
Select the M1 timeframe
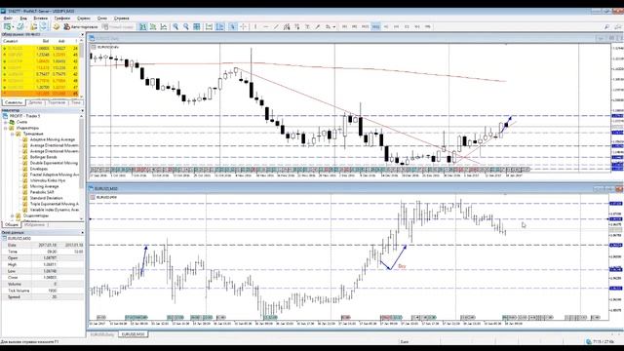(x=344, y=26)
